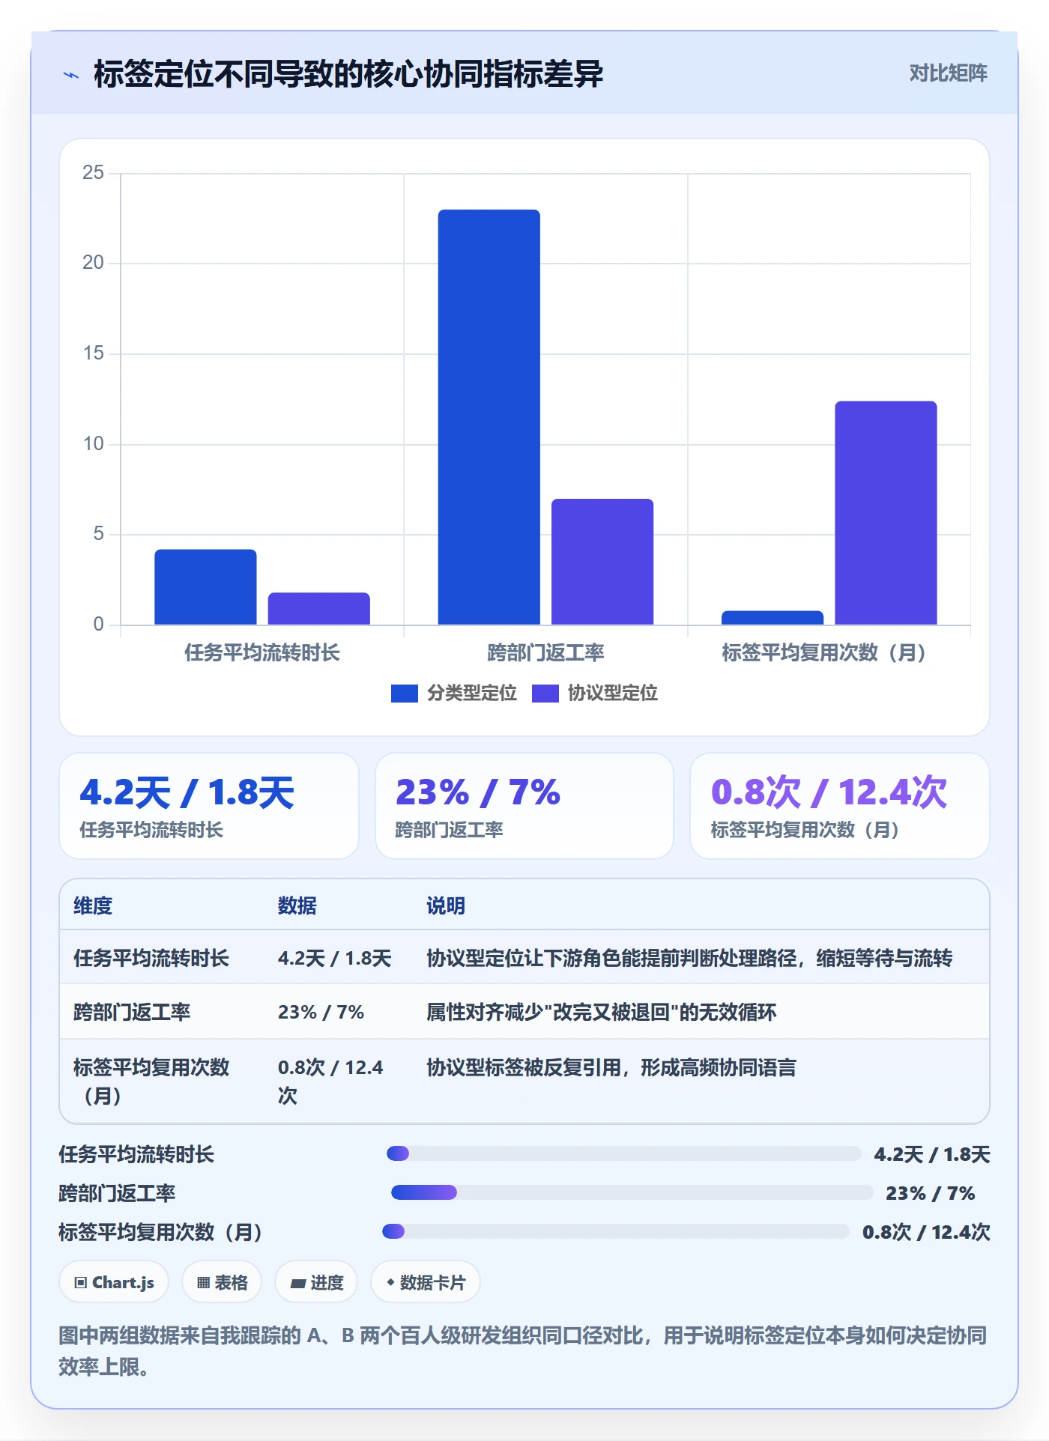
Task: Open the 23% / 7% data card
Action: (x=524, y=806)
